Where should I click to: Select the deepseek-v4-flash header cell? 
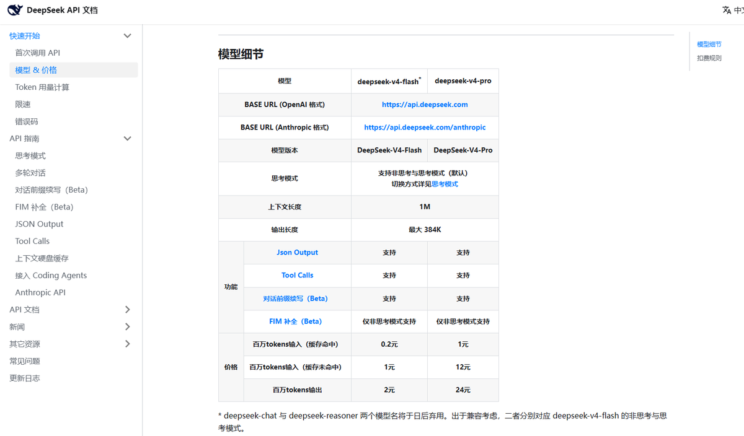coord(389,81)
